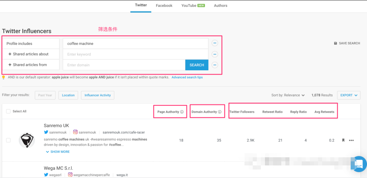Remove the Shared articles about row
Screen dimensions: 367x178
click(x=215, y=54)
